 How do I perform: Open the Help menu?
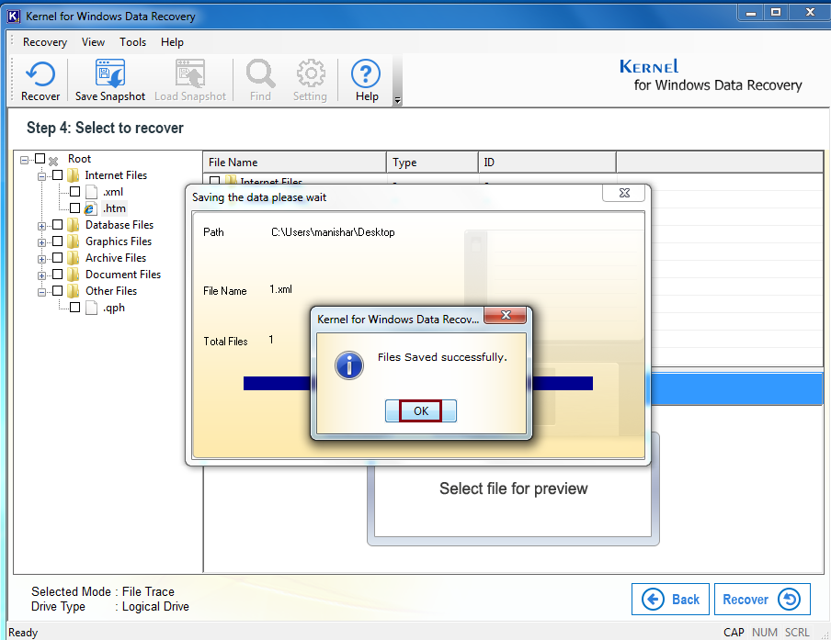click(x=172, y=42)
